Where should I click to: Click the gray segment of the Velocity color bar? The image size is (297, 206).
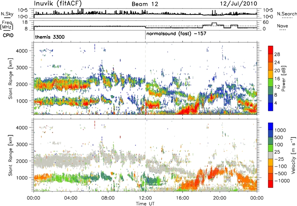tap(271, 155)
